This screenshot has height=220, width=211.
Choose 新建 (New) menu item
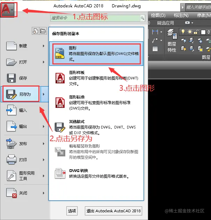24,46
